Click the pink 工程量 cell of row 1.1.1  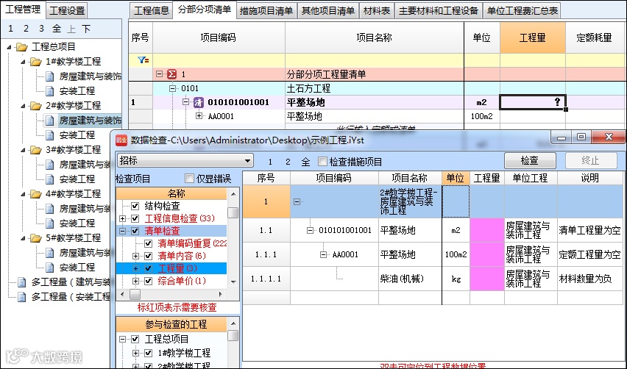point(486,254)
